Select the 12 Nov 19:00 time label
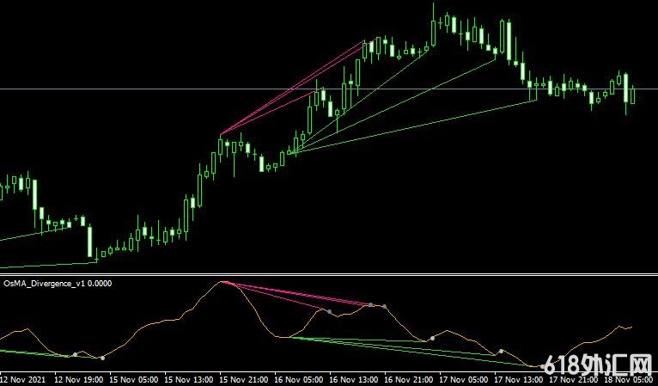This screenshot has height=386, width=658. tap(79, 378)
